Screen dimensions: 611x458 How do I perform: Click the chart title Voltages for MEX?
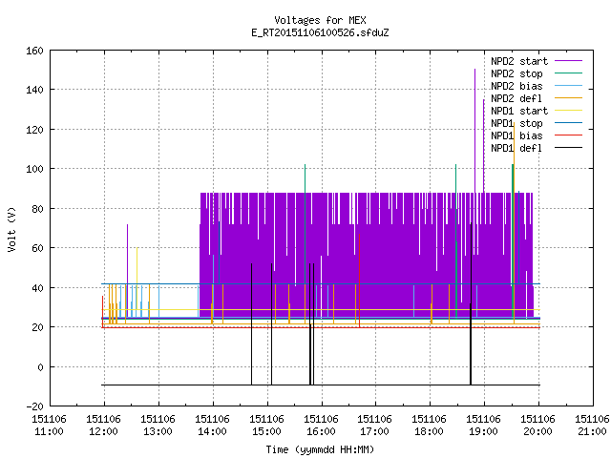click(320, 20)
